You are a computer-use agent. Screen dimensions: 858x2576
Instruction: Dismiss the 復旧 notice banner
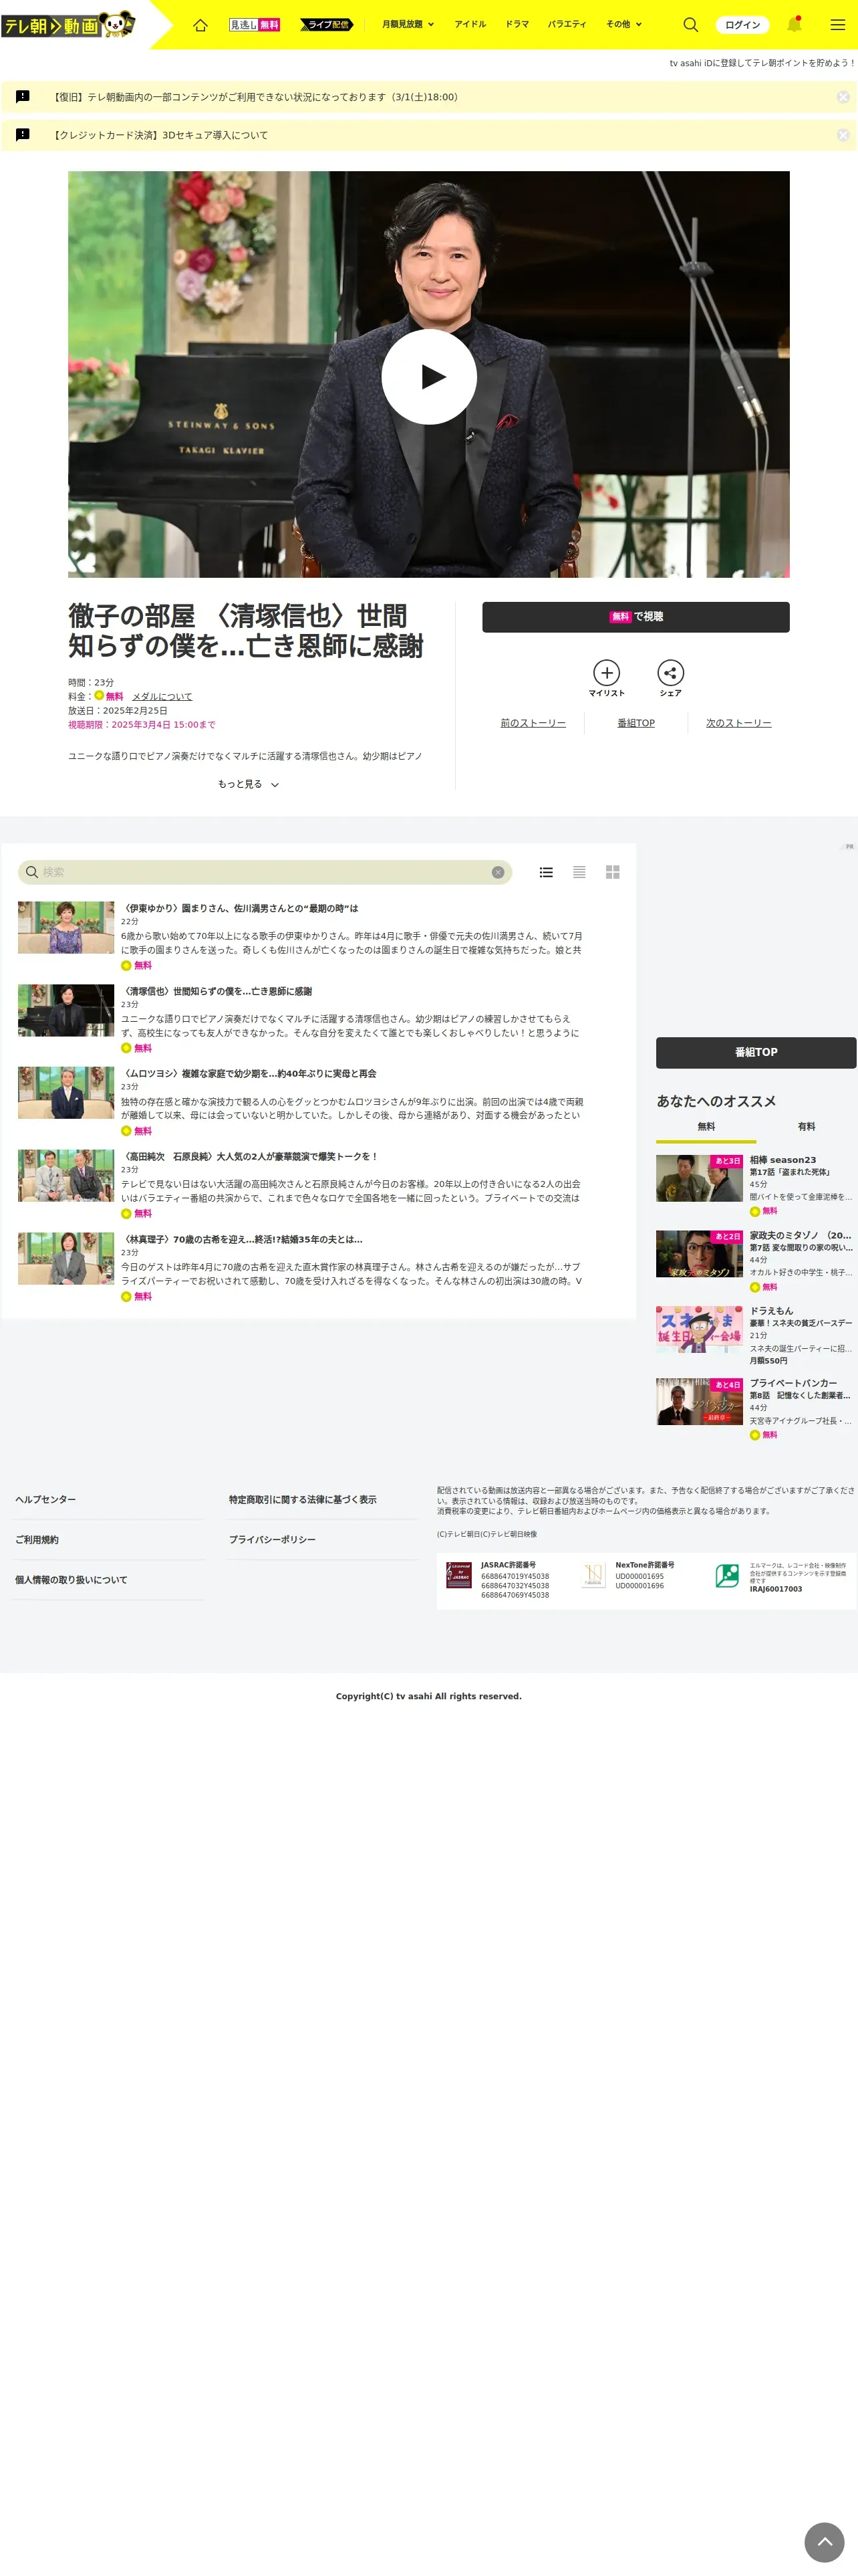click(843, 97)
